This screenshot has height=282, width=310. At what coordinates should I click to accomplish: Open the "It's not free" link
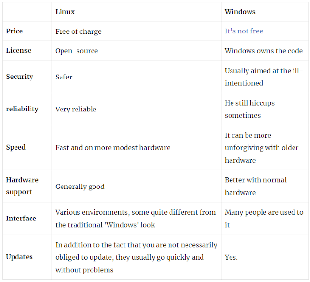[x=244, y=31]
